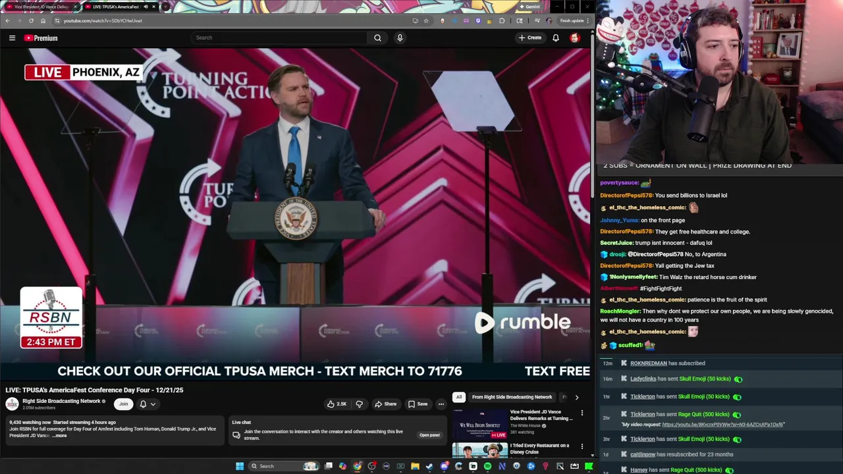The height and width of the screenshot is (474, 843).
Task: Dislike the live video
Action: point(359,404)
